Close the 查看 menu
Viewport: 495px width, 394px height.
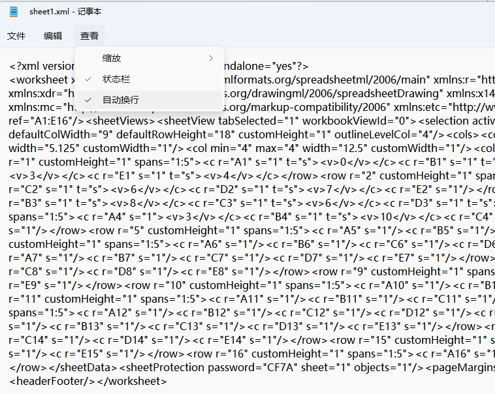[x=89, y=36]
